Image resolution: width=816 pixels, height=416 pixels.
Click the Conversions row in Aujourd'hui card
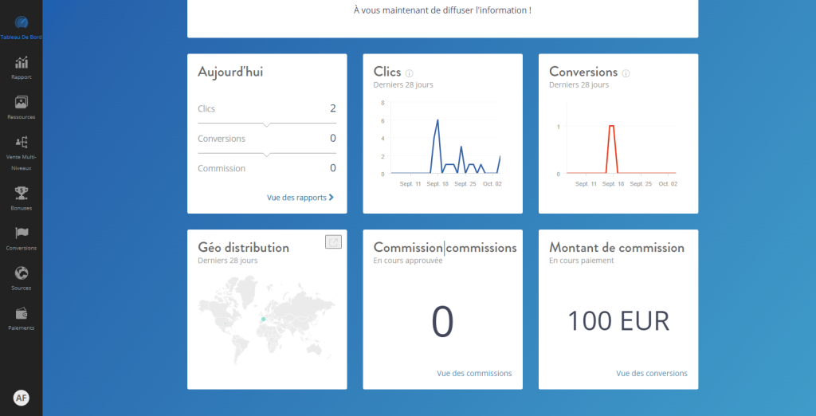[267, 139]
